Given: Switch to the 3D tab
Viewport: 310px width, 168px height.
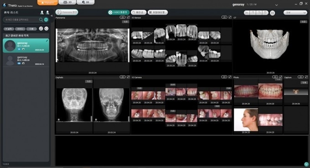Looking at the screenshot, I should 85,2.
